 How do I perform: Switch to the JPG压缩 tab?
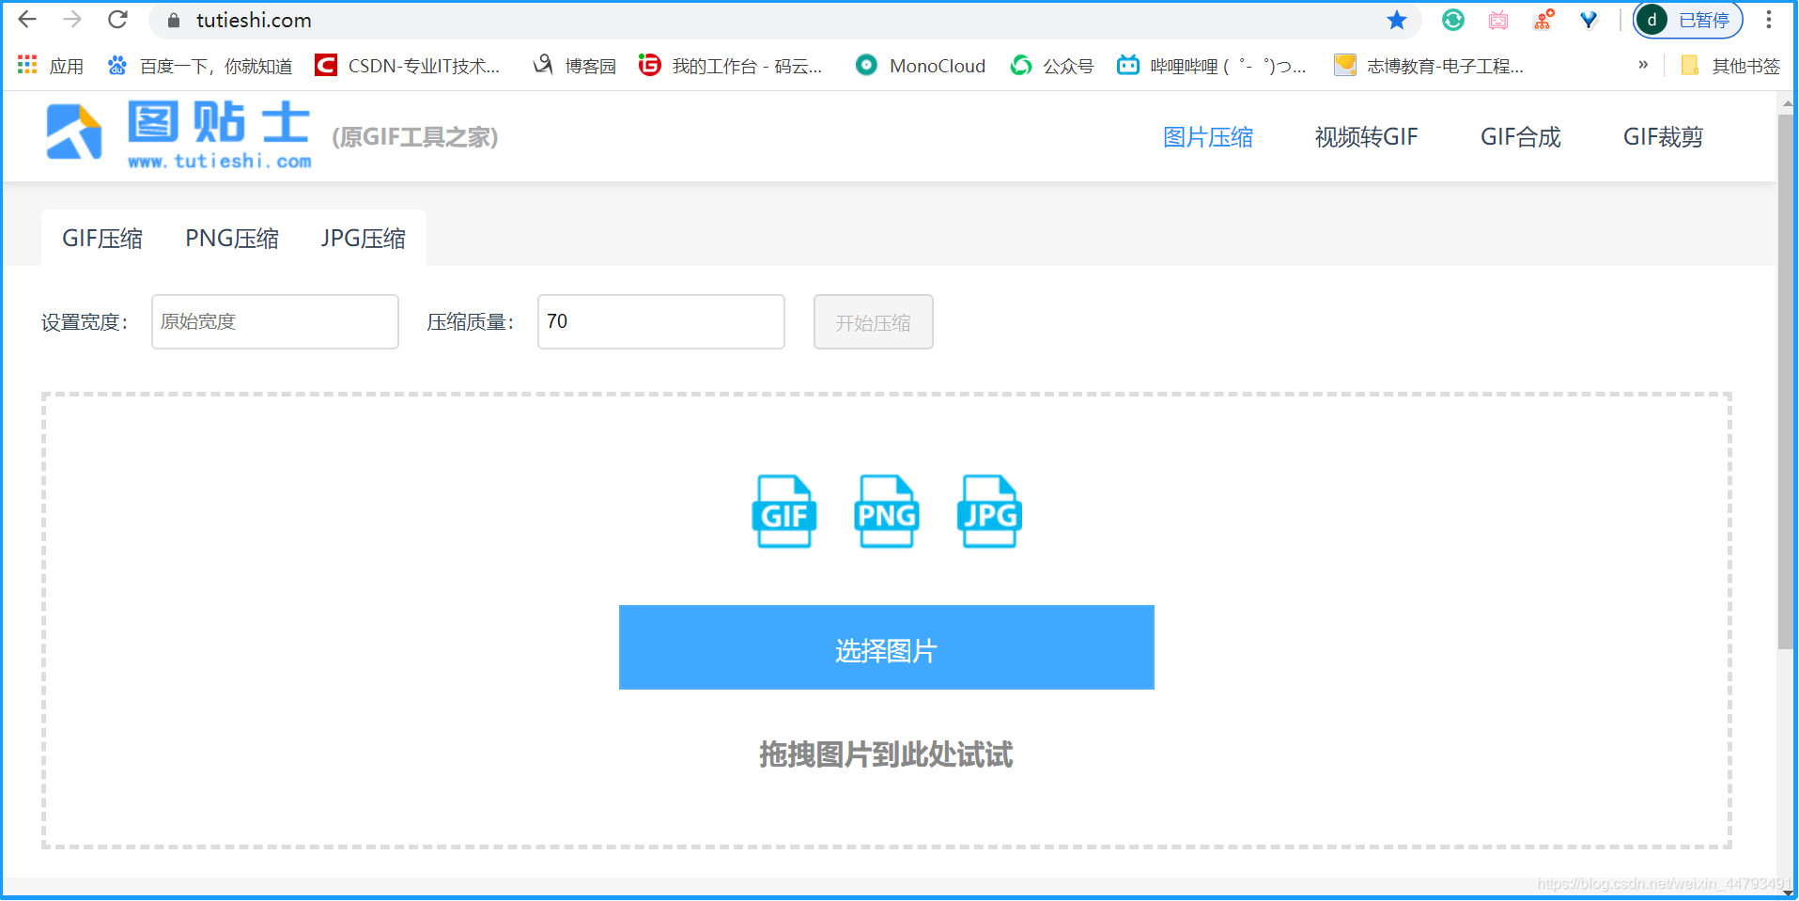[364, 239]
